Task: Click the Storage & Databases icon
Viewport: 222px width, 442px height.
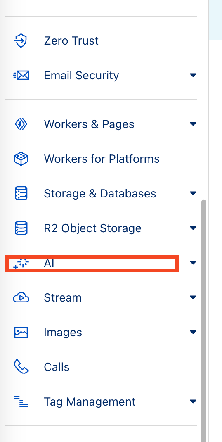Action: tap(21, 193)
